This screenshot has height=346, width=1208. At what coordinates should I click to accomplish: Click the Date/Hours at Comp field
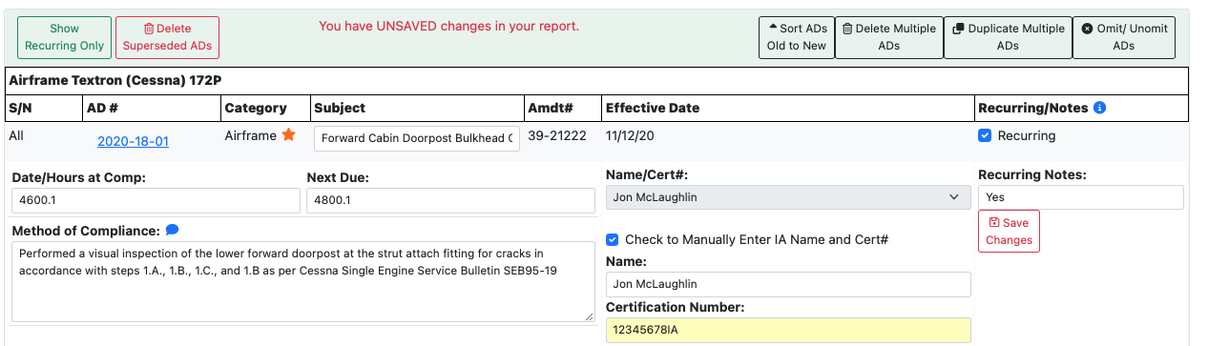tap(156, 200)
